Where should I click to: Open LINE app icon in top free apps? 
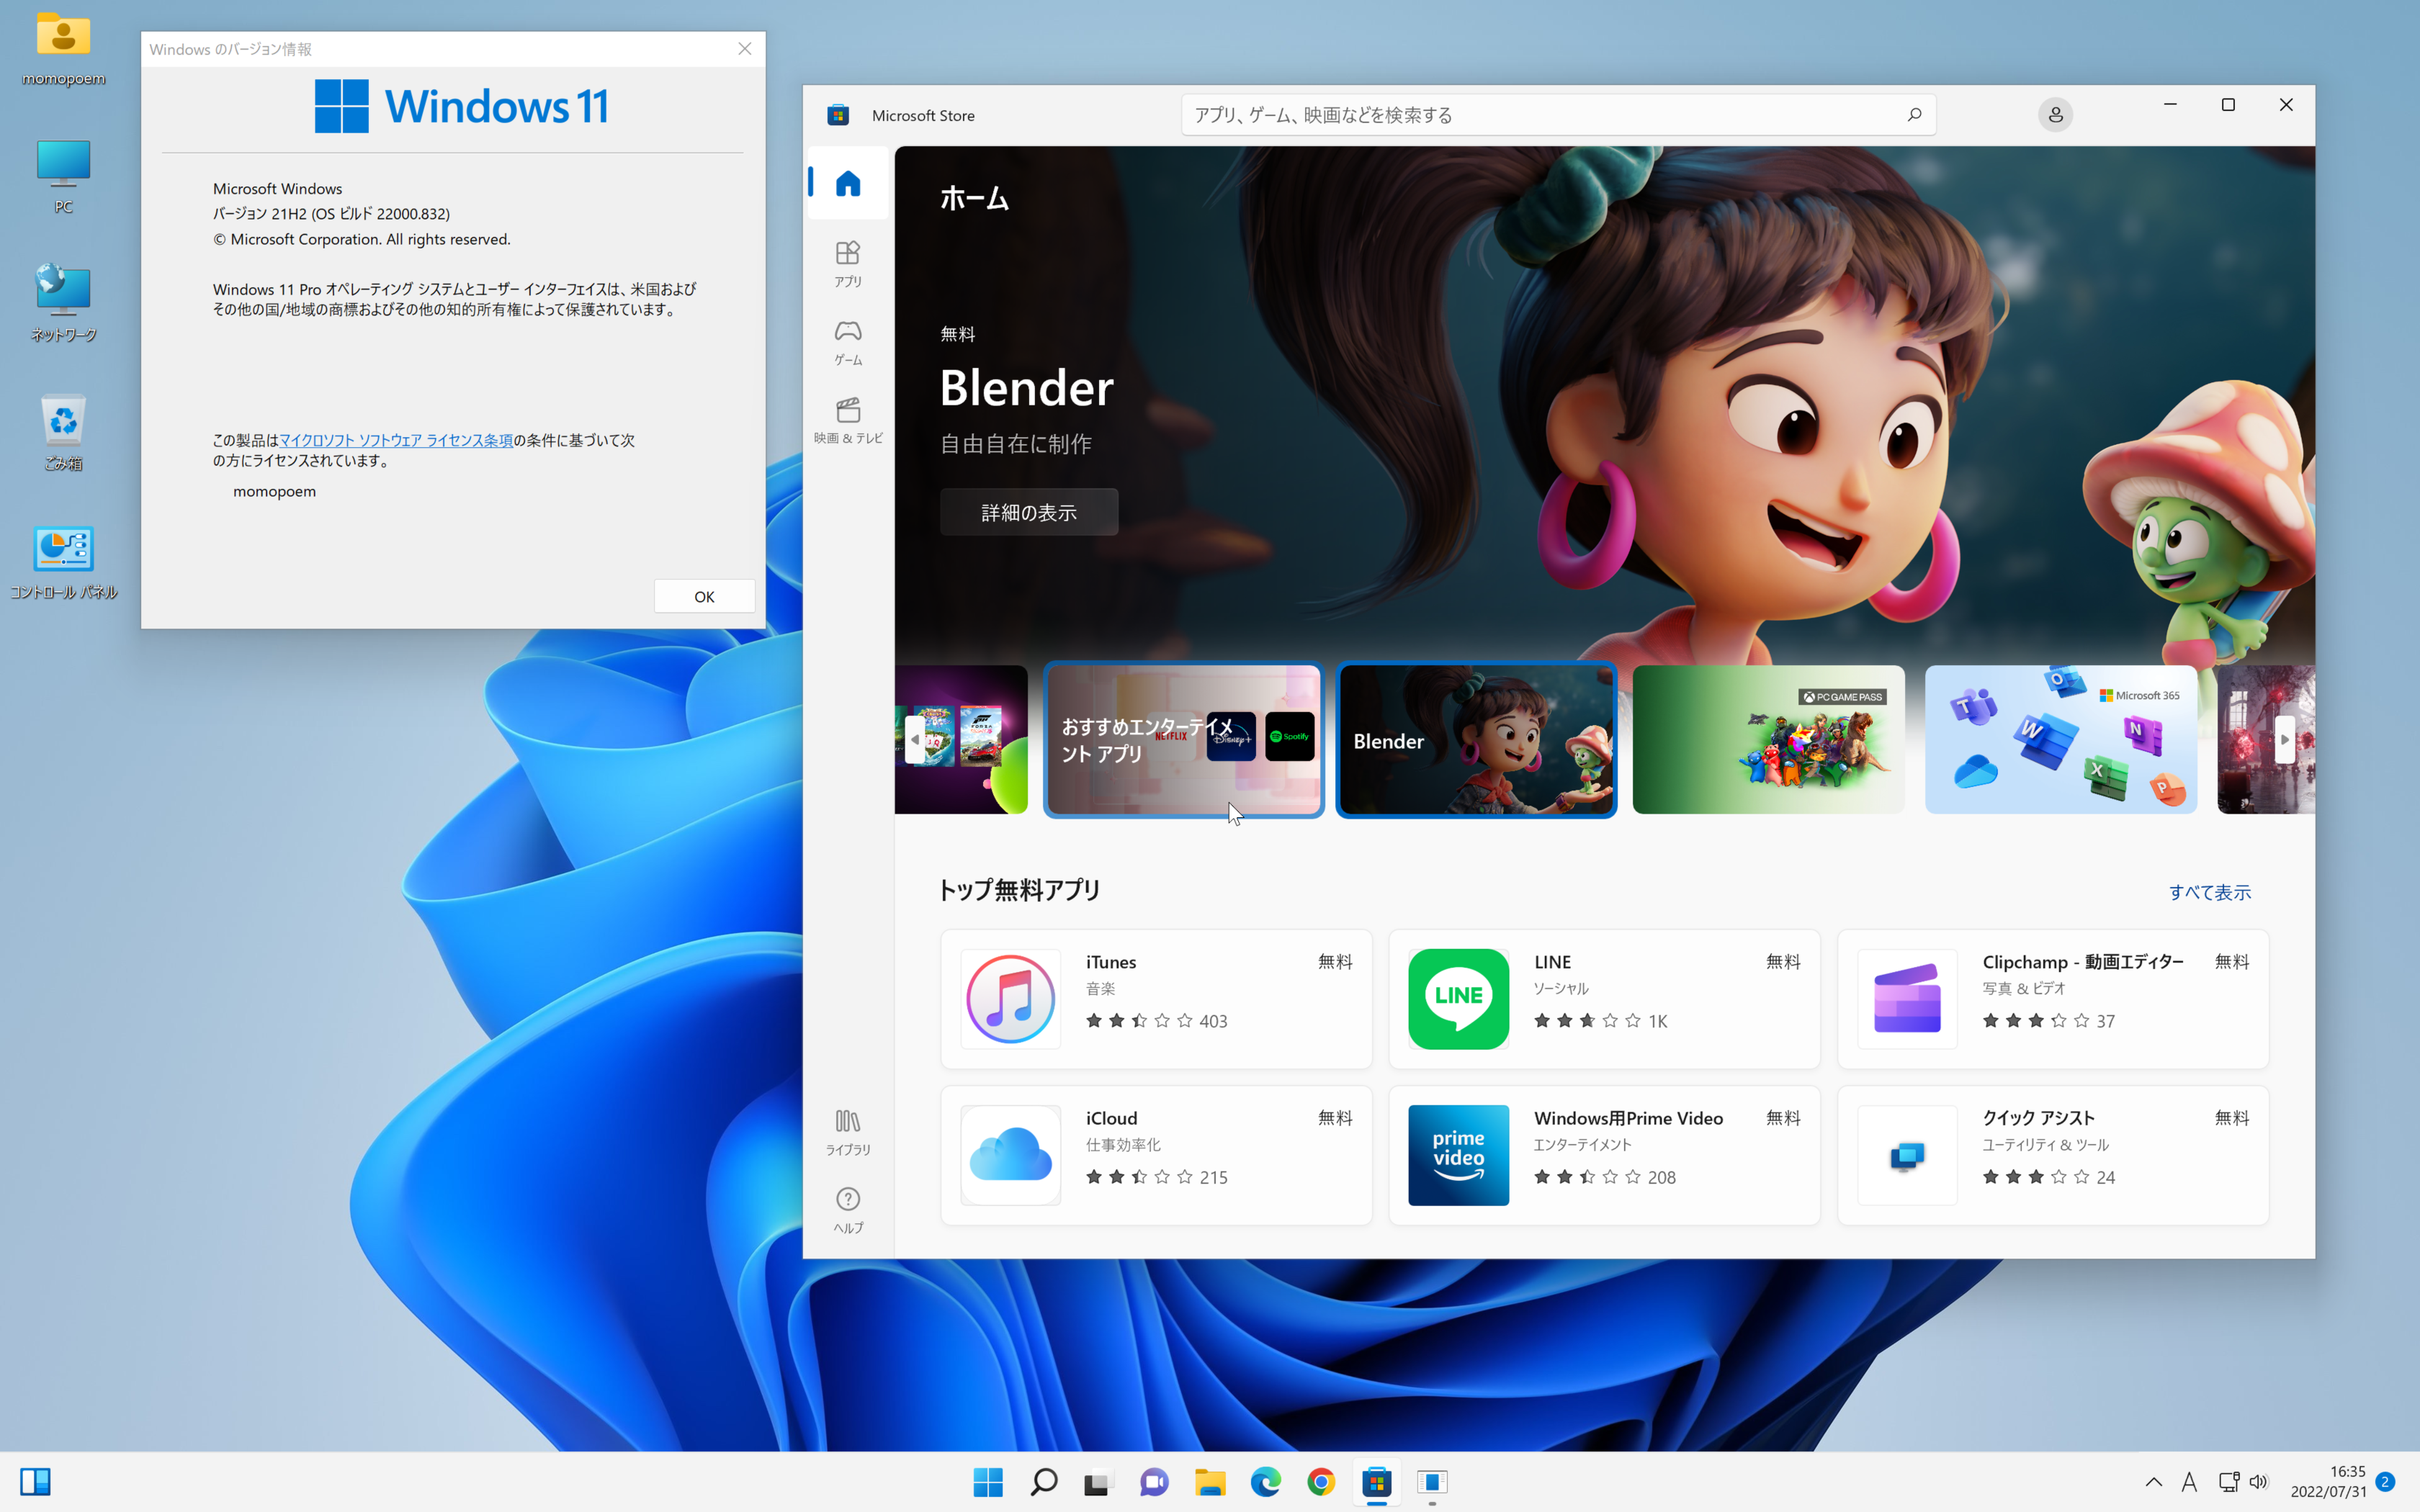pos(1458,998)
